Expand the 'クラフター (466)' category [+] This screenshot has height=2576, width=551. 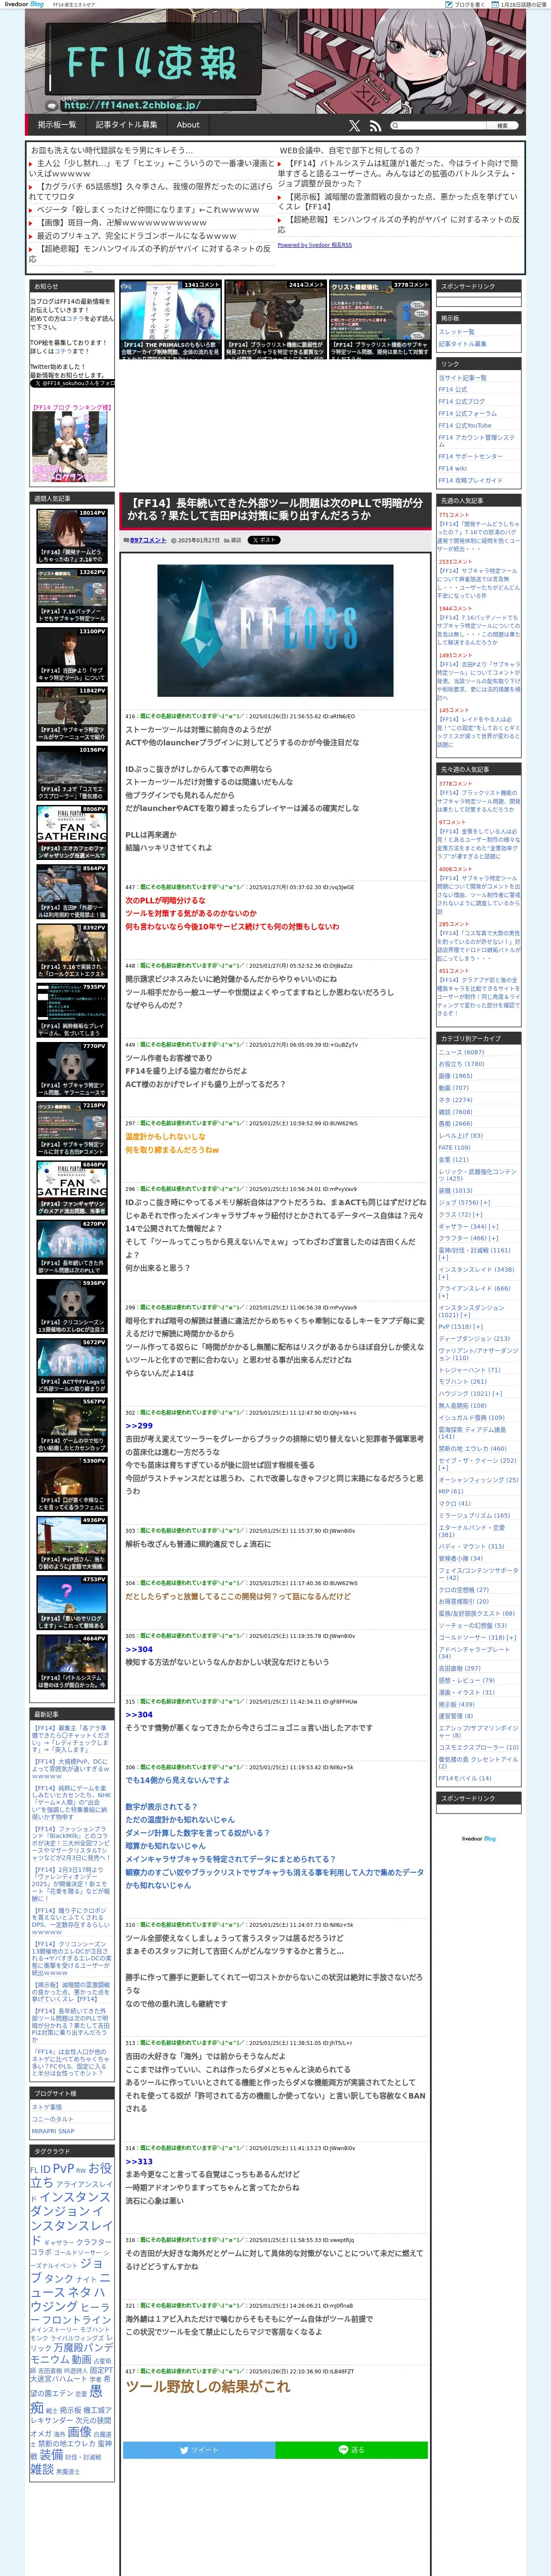click(x=493, y=1238)
